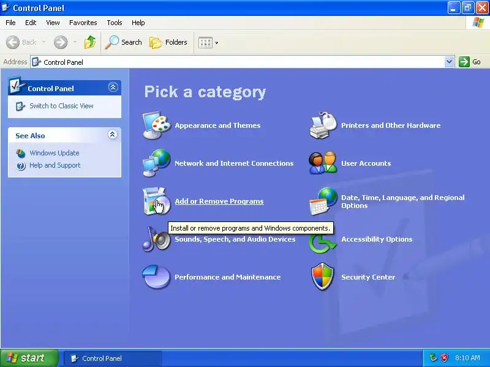The image size is (490, 367).
Task: Collapse the Control Panel side pane section
Action: coord(113,87)
